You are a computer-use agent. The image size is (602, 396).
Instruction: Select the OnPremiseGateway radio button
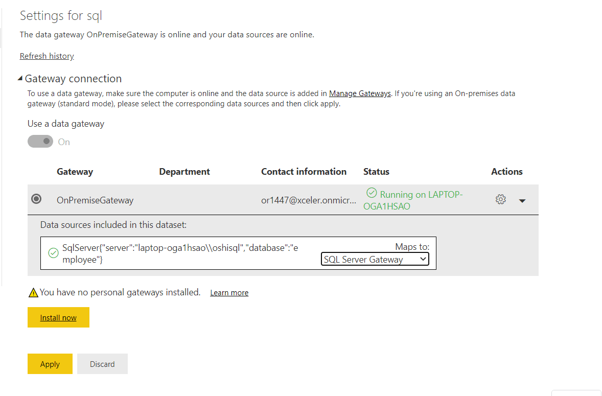(36, 199)
